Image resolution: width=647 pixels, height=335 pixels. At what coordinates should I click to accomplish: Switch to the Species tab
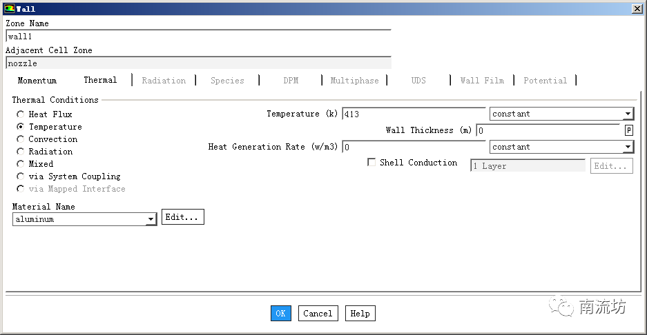pos(227,81)
